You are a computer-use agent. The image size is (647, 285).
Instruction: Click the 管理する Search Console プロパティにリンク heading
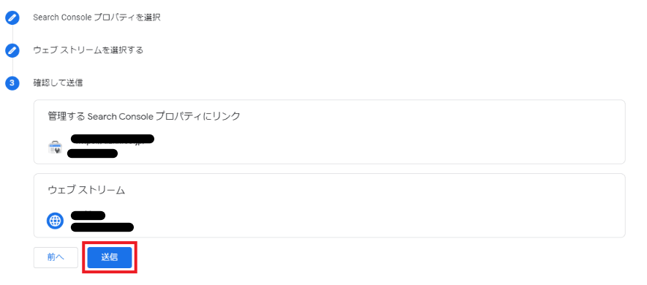(144, 117)
